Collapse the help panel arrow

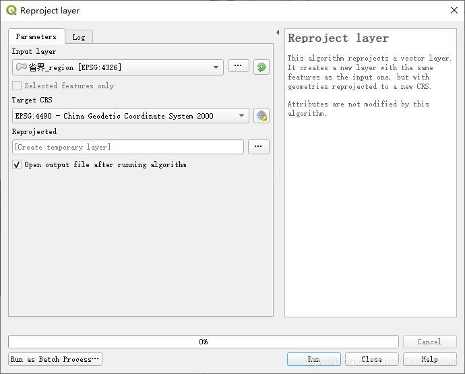coord(278,32)
